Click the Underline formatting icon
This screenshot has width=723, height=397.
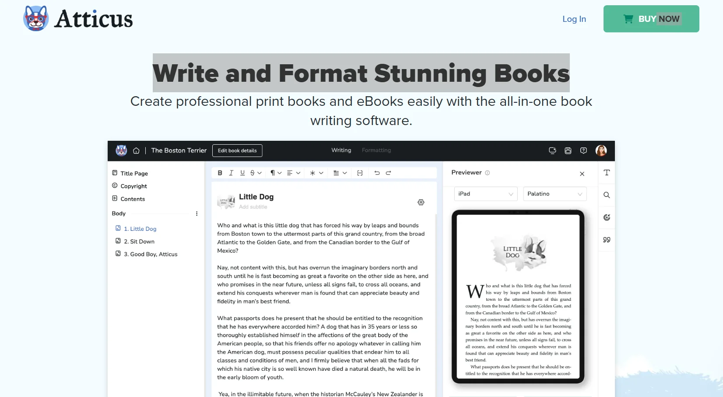(242, 173)
